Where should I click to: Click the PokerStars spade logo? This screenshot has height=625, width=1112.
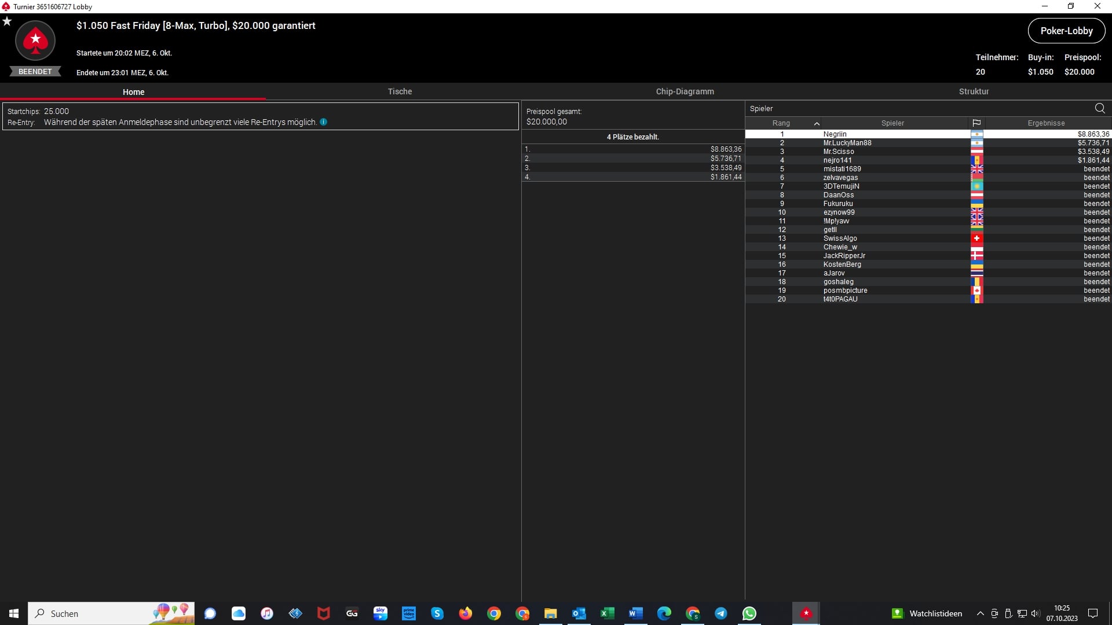[x=35, y=41]
